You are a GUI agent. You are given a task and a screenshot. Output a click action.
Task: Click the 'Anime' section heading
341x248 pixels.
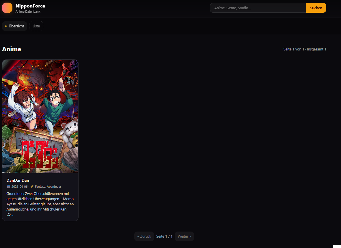click(x=12, y=49)
